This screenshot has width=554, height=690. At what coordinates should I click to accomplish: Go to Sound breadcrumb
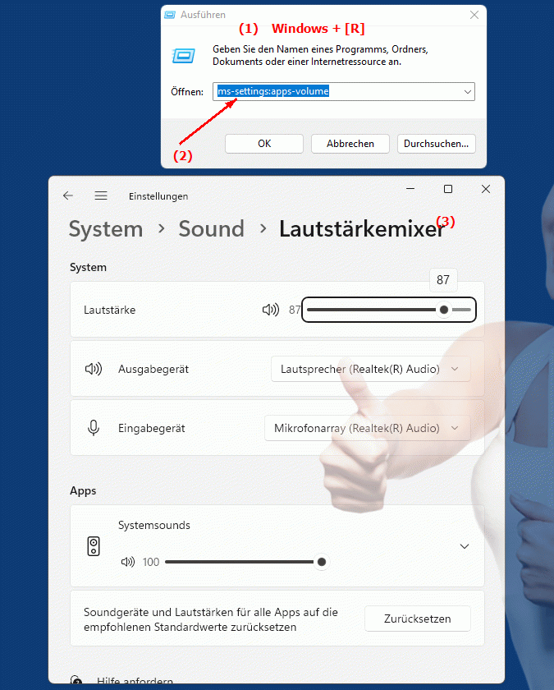click(x=211, y=229)
